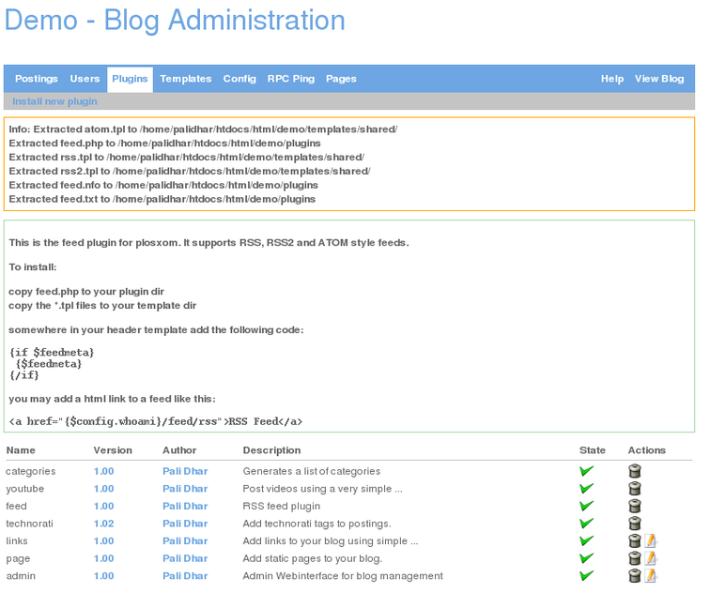Image resolution: width=710 pixels, height=608 pixels.
Task: Click the View Blog link
Action: [659, 79]
